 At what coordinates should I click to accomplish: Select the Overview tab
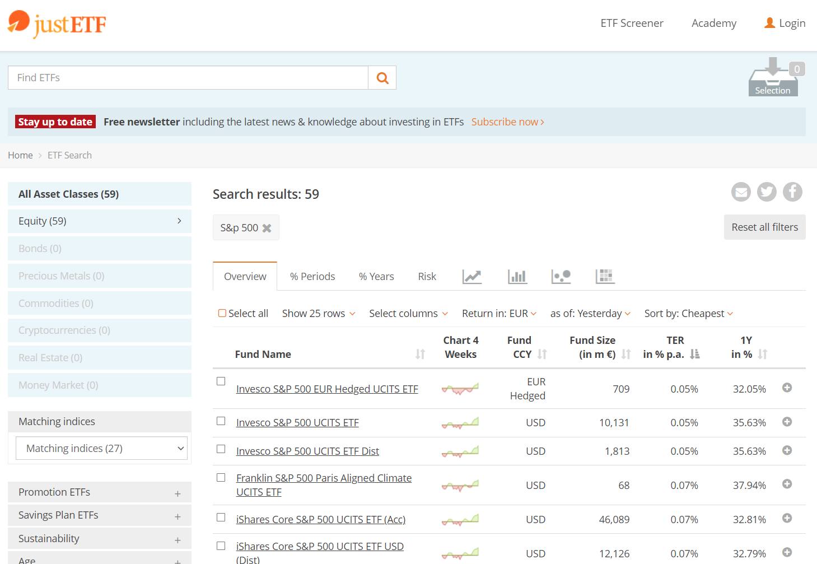(x=245, y=276)
